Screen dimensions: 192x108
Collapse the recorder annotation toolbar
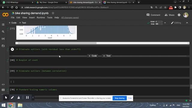33,97
